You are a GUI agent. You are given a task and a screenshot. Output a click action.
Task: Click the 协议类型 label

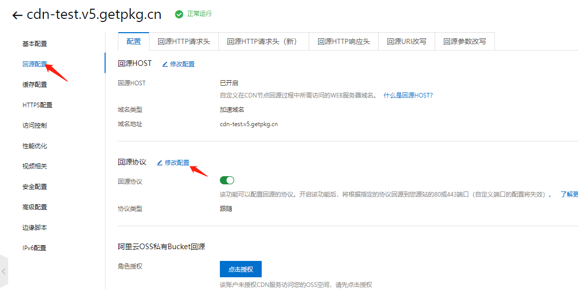click(x=130, y=209)
